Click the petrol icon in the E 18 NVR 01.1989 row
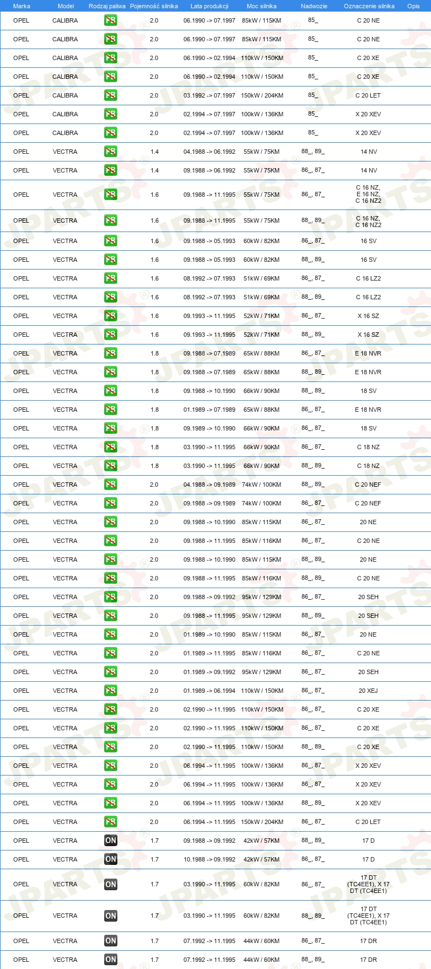The height and width of the screenshot is (969, 431). click(110, 410)
